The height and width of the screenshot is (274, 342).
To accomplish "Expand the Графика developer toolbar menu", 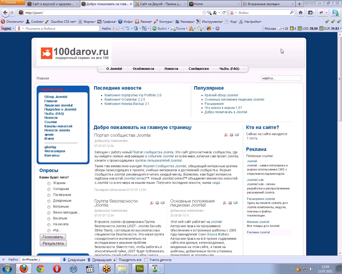I will coord(107,22).
